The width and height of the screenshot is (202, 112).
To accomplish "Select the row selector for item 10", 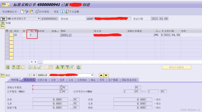I will [x=7, y=35].
